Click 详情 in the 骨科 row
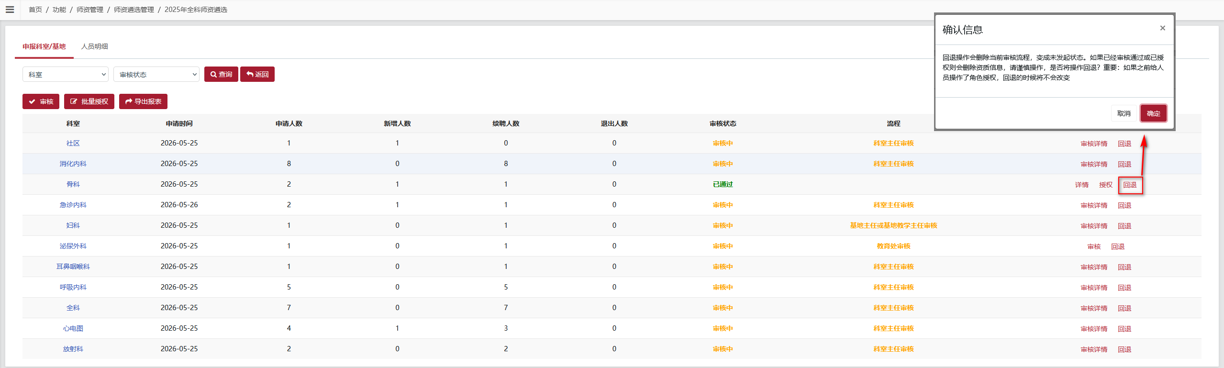Screen dimensions: 1224x368 point(1081,185)
